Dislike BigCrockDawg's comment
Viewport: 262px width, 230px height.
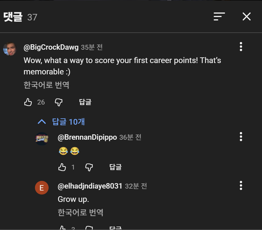tap(59, 102)
